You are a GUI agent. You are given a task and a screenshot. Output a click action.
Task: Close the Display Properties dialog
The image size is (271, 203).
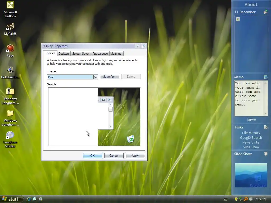coord(143,46)
